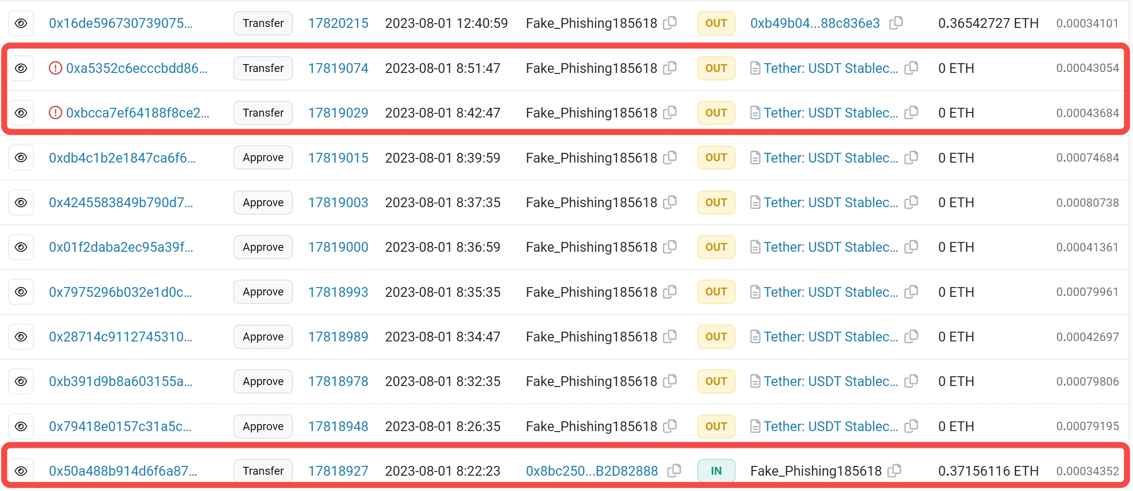Preview transaction 0xa5352c6ecccbdd86 with eye icon
This screenshot has width=1133, height=491.
[x=21, y=68]
